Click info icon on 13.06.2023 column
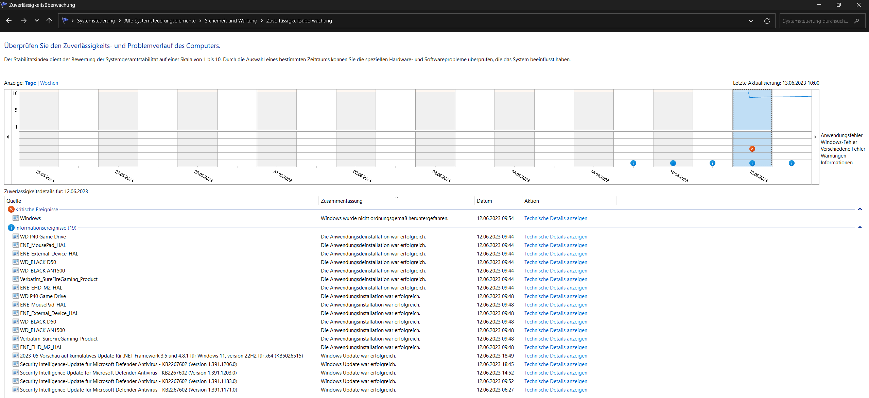The width and height of the screenshot is (869, 398). (x=792, y=163)
